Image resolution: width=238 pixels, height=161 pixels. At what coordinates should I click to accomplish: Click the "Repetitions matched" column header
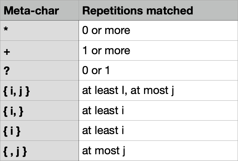click(x=138, y=11)
